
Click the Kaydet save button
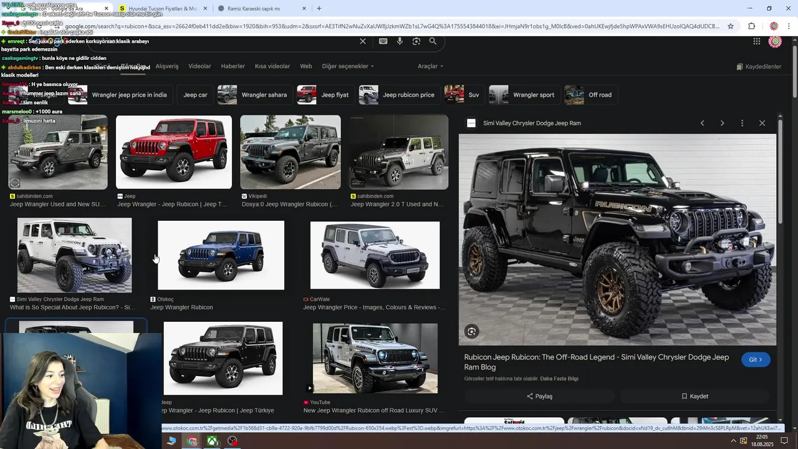click(695, 396)
